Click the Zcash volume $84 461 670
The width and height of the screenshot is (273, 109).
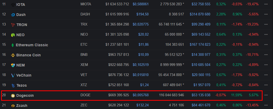point(201,105)
